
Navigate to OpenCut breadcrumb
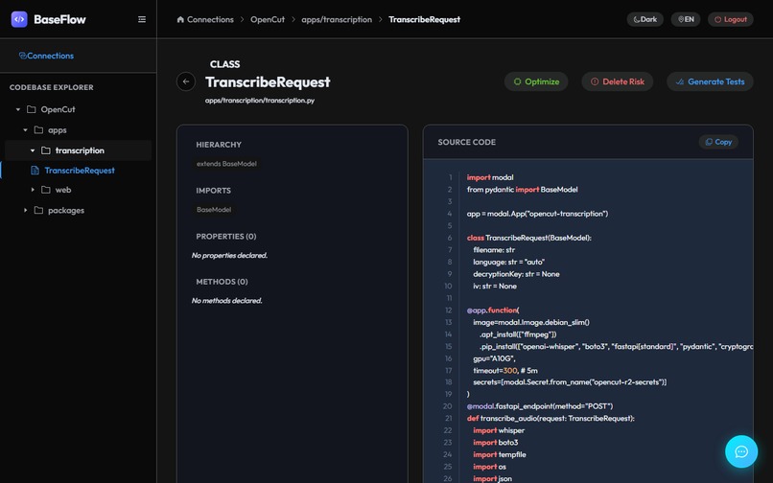pyautogui.click(x=268, y=20)
